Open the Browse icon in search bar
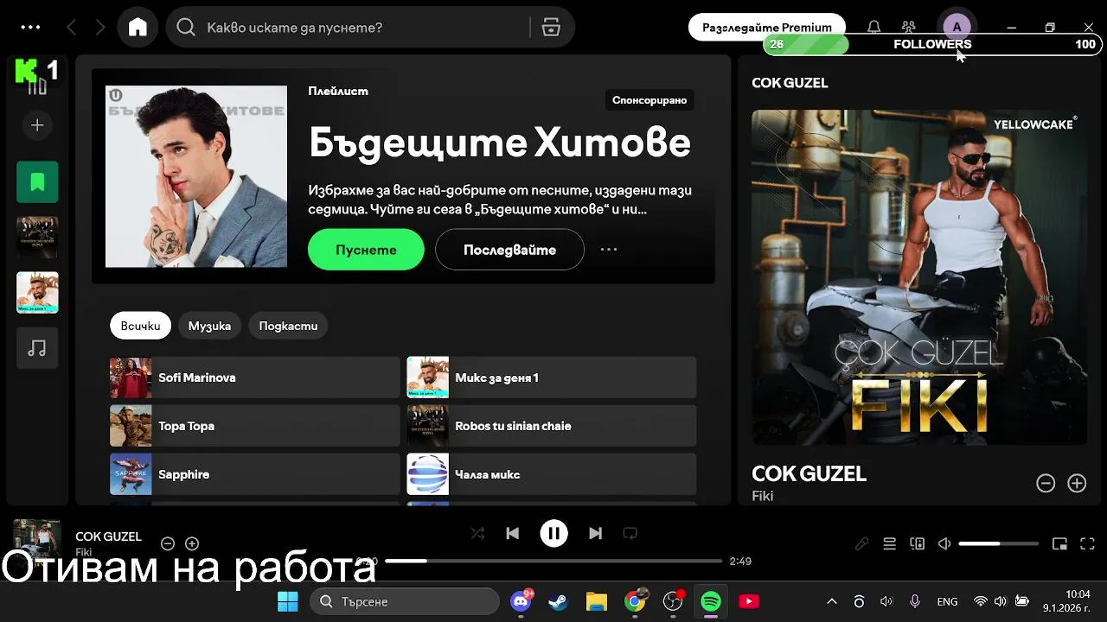Screen dimensions: 1107x622 click(x=551, y=28)
